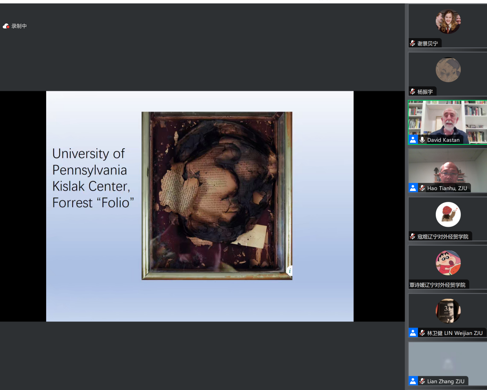Click the blue person icon on Lian Zhang's tile
Viewport: 487px width, 390px height.
(x=413, y=381)
